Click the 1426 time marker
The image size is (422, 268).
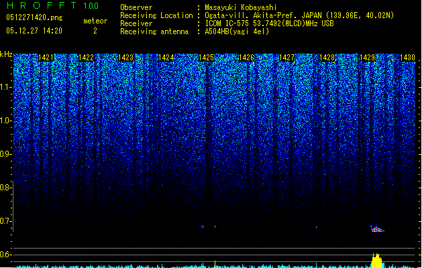[x=246, y=58]
